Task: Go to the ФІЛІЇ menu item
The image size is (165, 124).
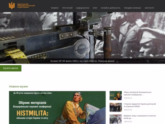Action: 95,8
